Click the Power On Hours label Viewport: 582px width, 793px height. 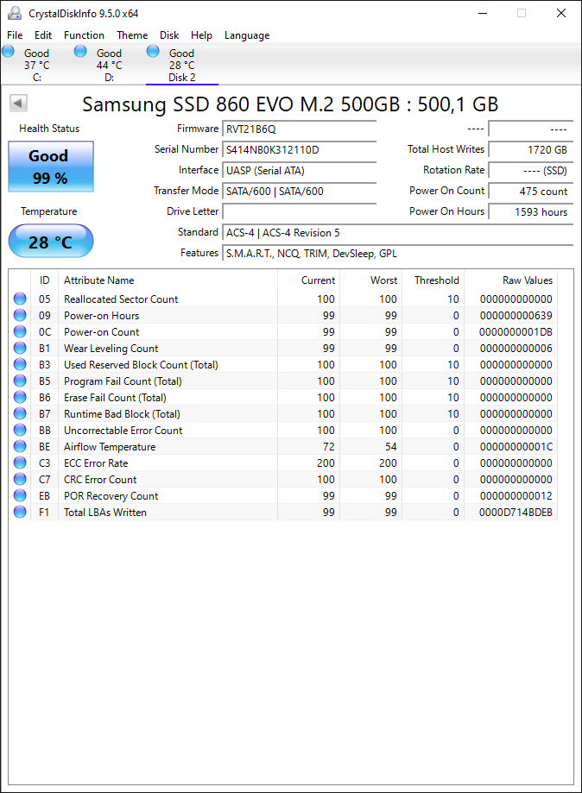447,211
